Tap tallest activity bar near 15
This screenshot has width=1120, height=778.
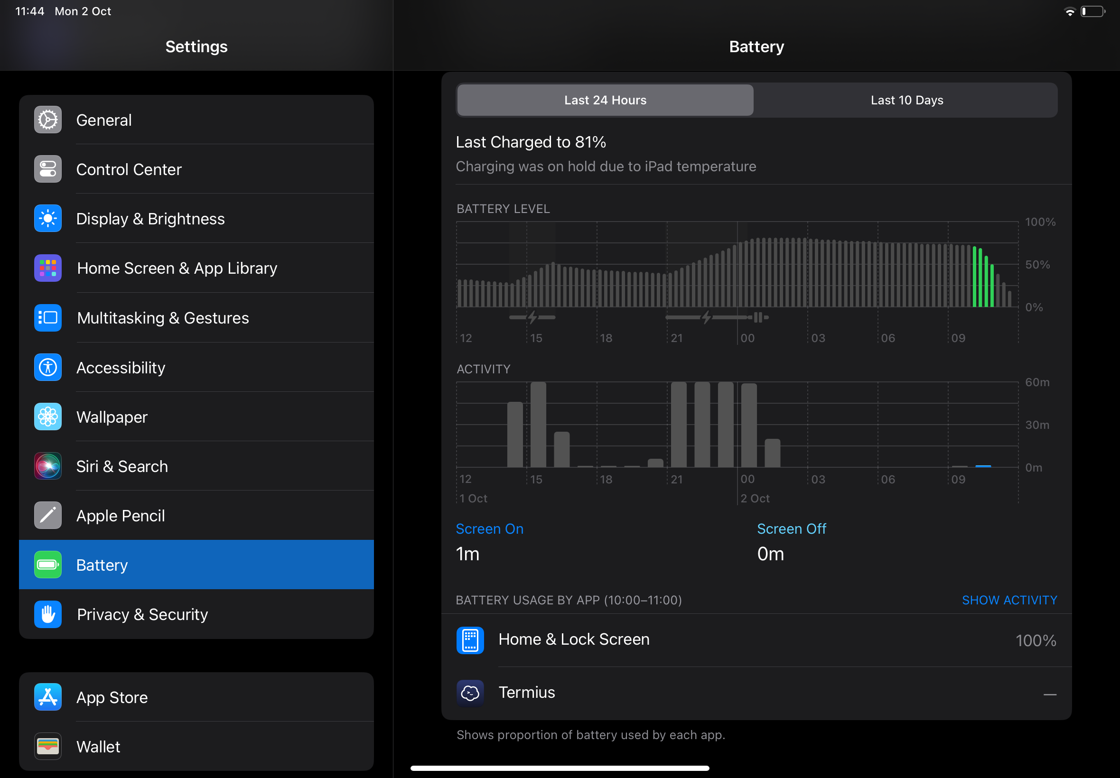pos(538,424)
